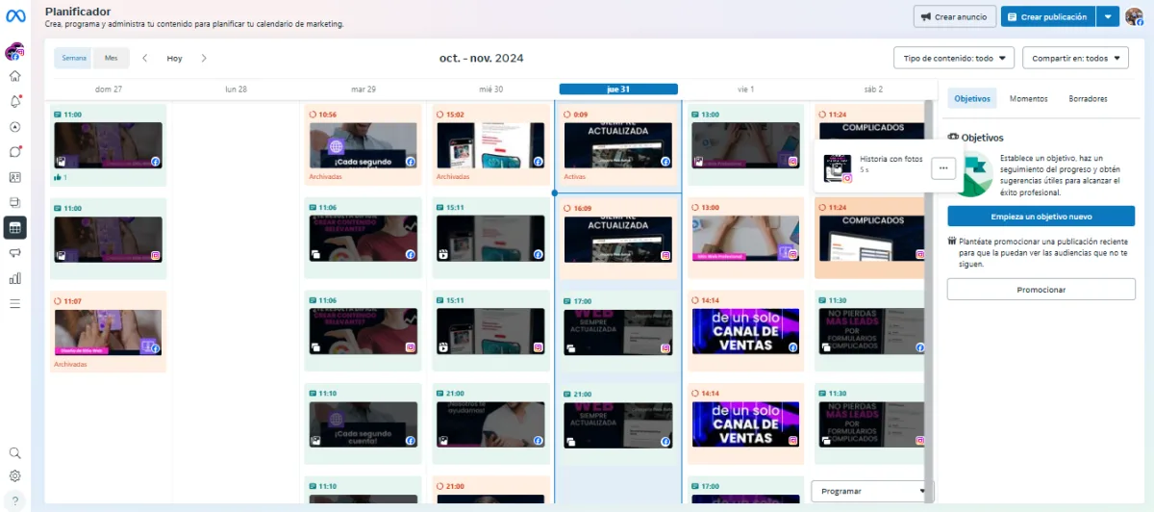This screenshot has height=512, width=1154.
Task: Open the 21:00 Facebook post on jue 31
Action: (x=618, y=424)
